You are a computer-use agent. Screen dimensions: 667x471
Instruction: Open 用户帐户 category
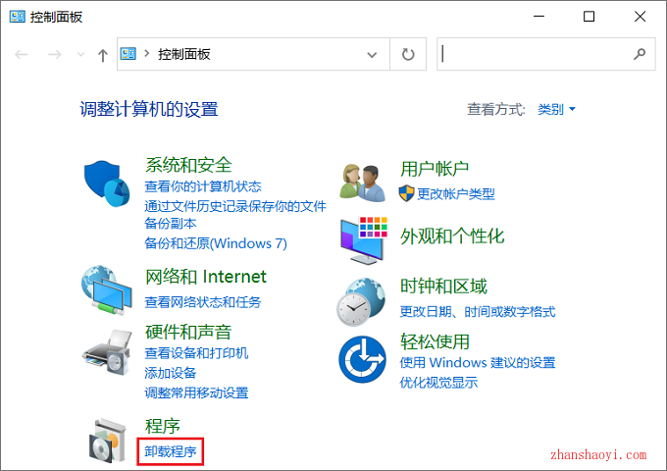(x=435, y=169)
